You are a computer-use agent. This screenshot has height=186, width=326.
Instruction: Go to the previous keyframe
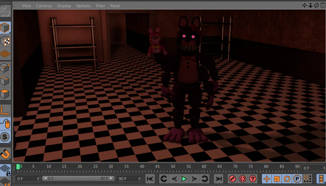(164, 179)
